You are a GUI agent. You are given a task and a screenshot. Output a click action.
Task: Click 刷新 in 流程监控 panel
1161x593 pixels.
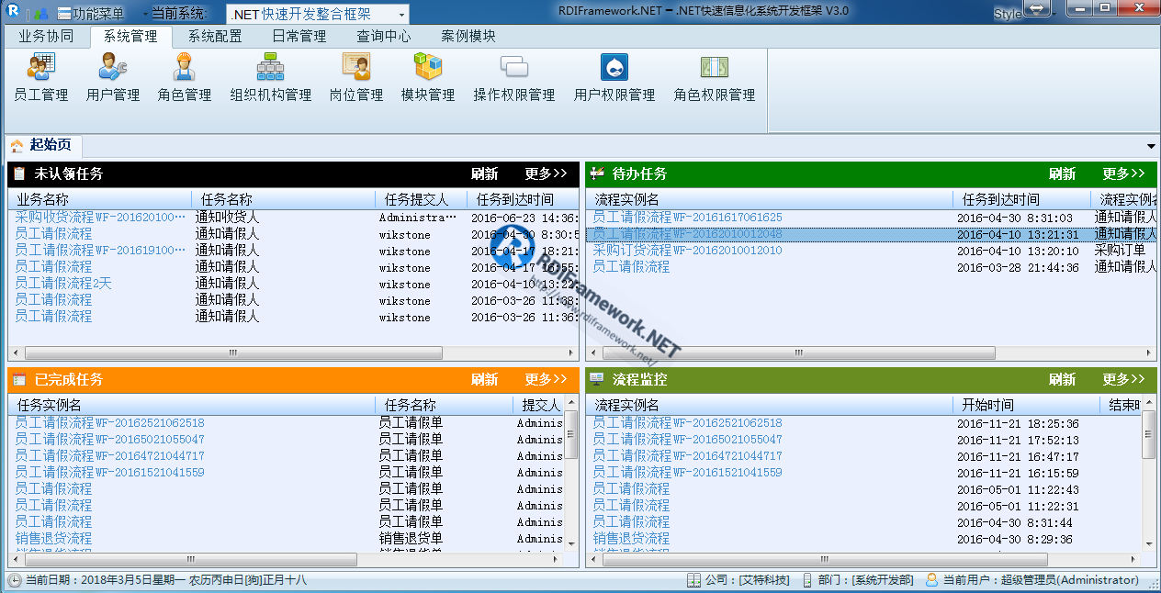pyautogui.click(x=1062, y=379)
